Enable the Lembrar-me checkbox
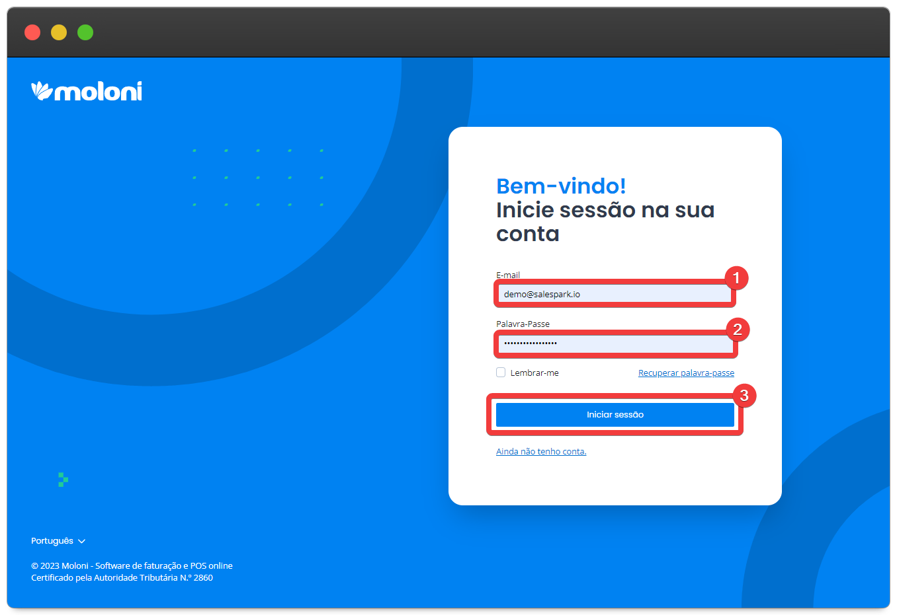The image size is (897, 615). pos(501,373)
